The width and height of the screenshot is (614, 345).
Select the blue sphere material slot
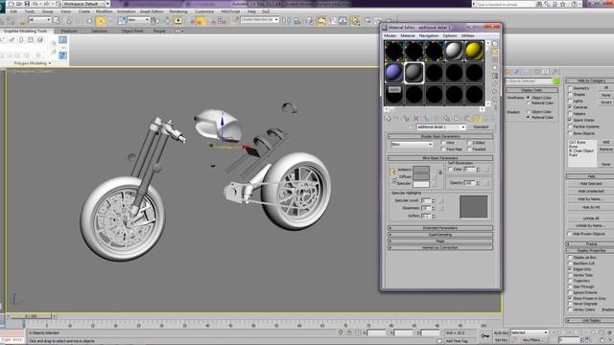click(394, 73)
